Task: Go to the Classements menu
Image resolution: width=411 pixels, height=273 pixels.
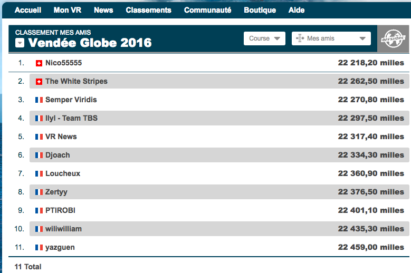Action: pyautogui.click(x=148, y=10)
